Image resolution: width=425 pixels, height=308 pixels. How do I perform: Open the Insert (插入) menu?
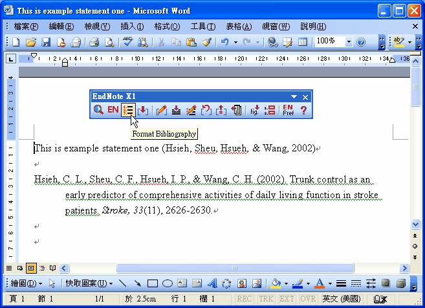point(132,27)
